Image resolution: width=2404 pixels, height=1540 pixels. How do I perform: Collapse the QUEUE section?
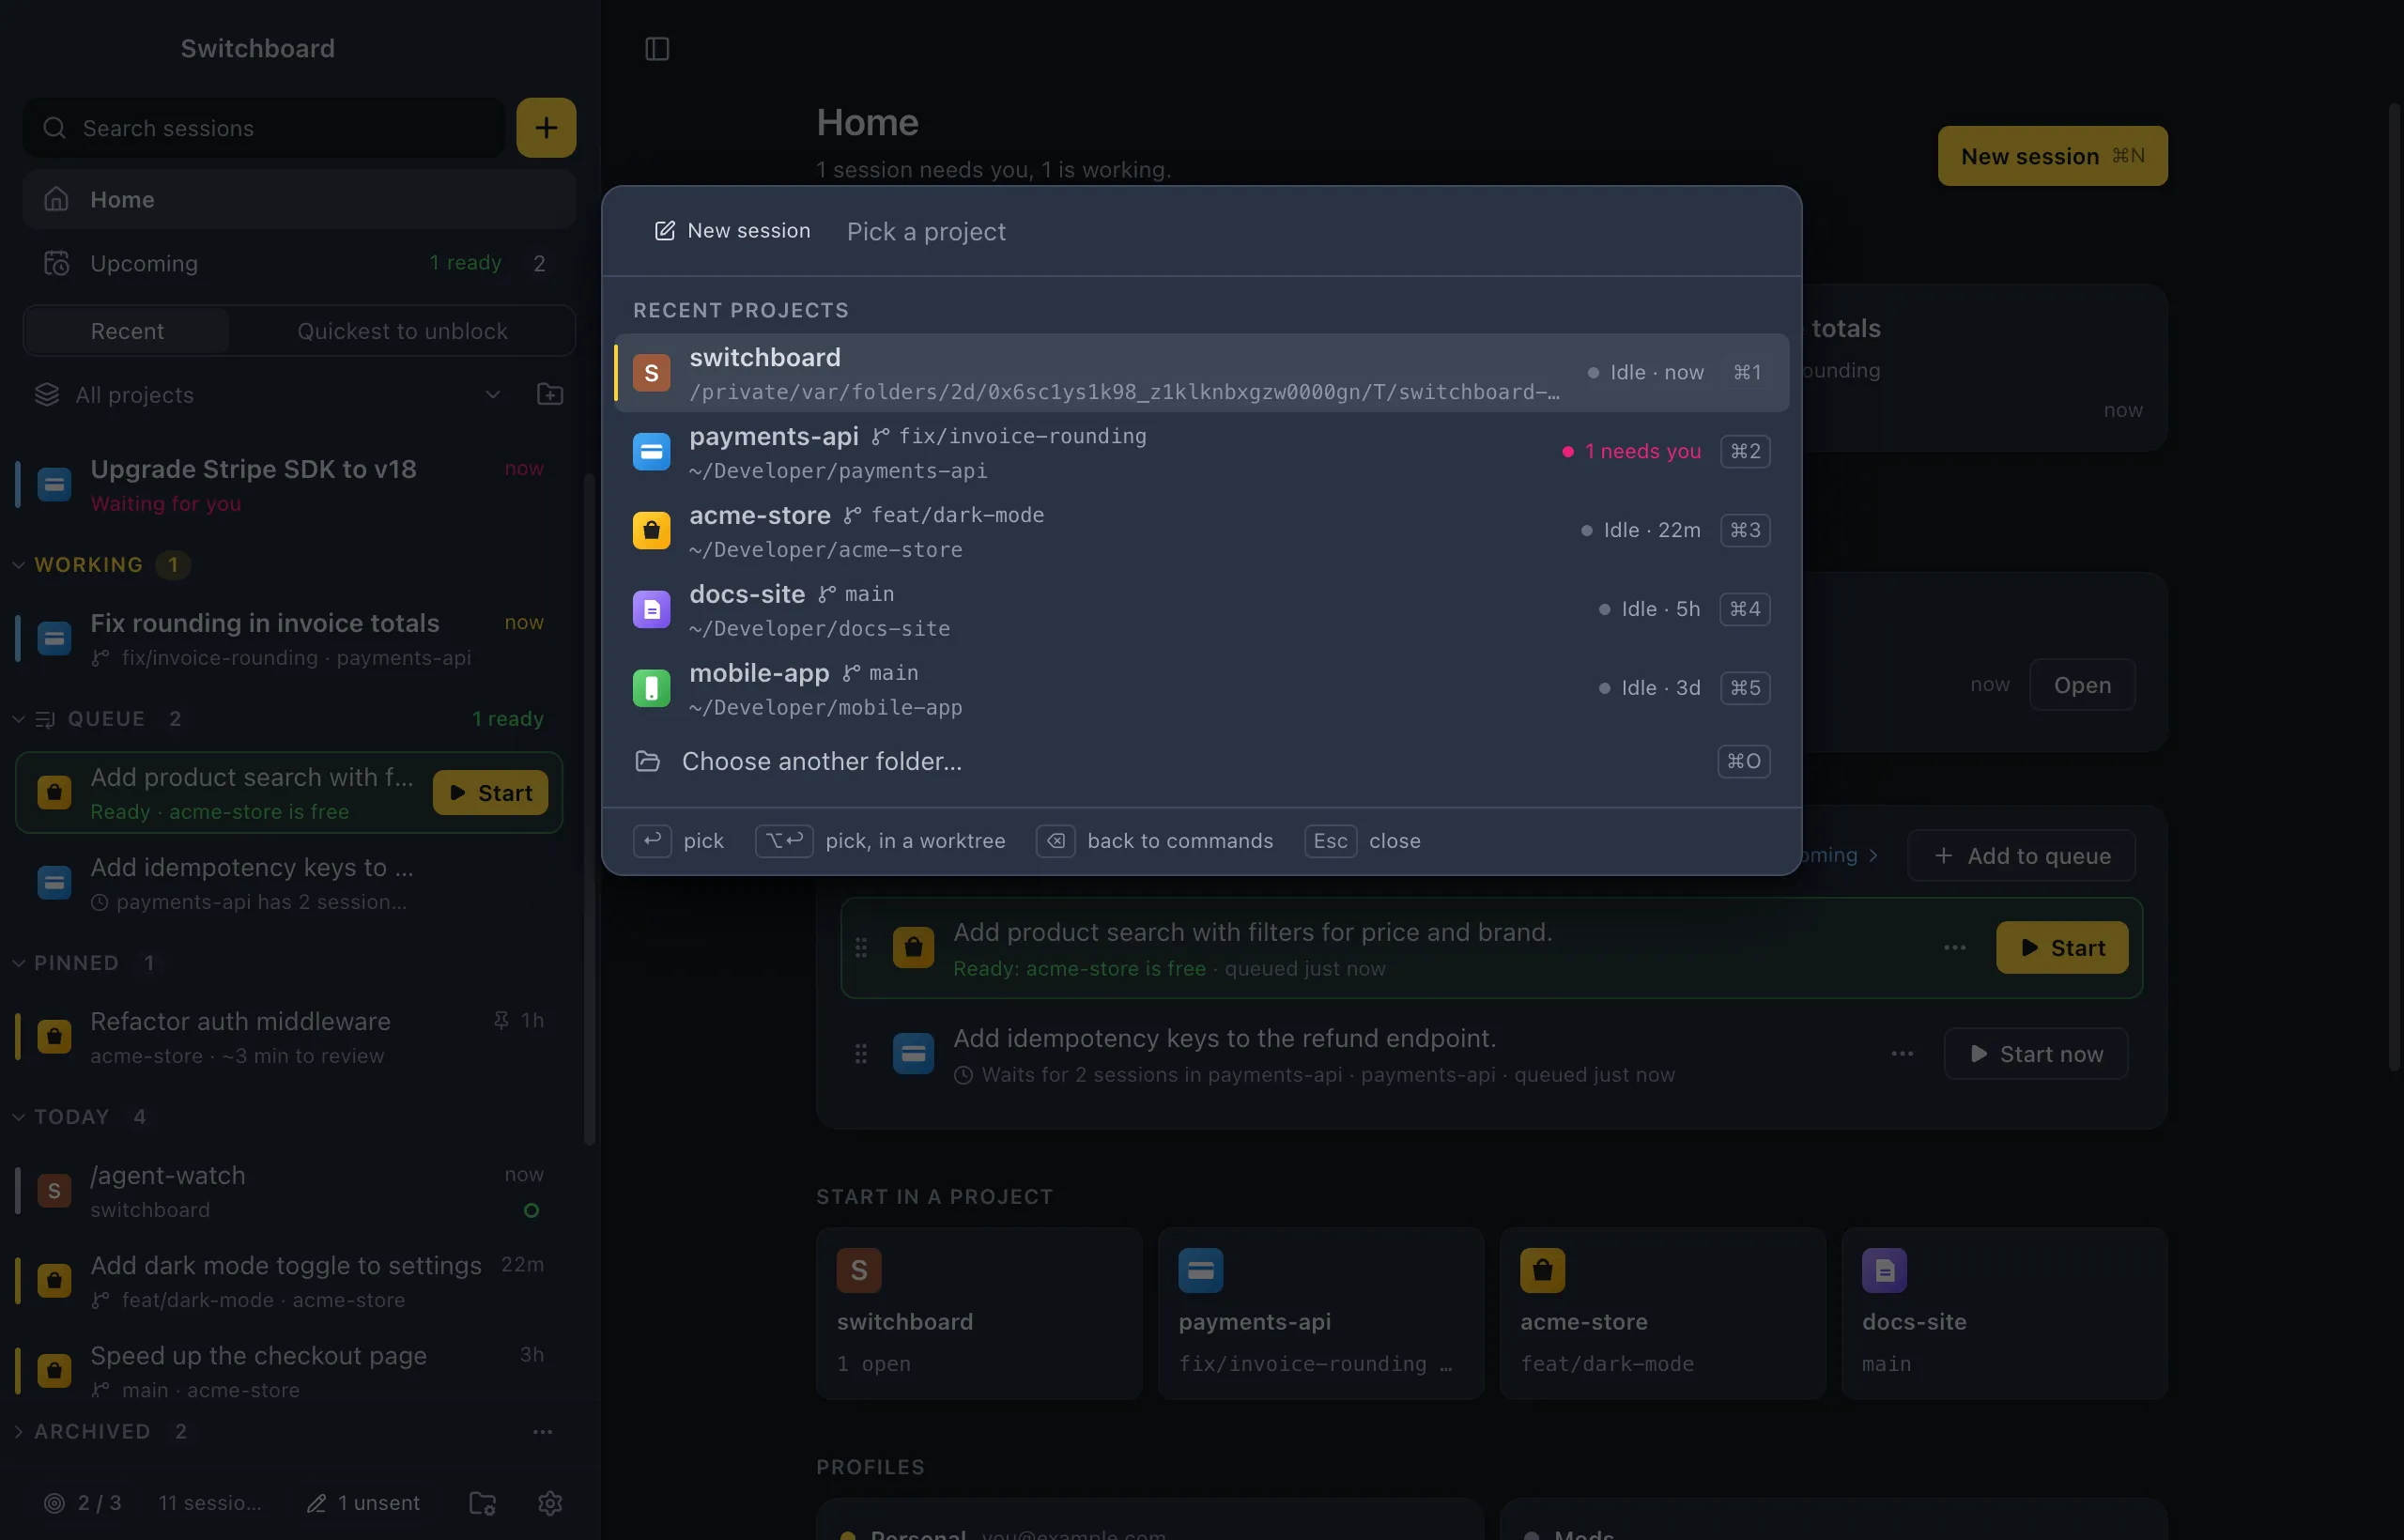point(19,718)
